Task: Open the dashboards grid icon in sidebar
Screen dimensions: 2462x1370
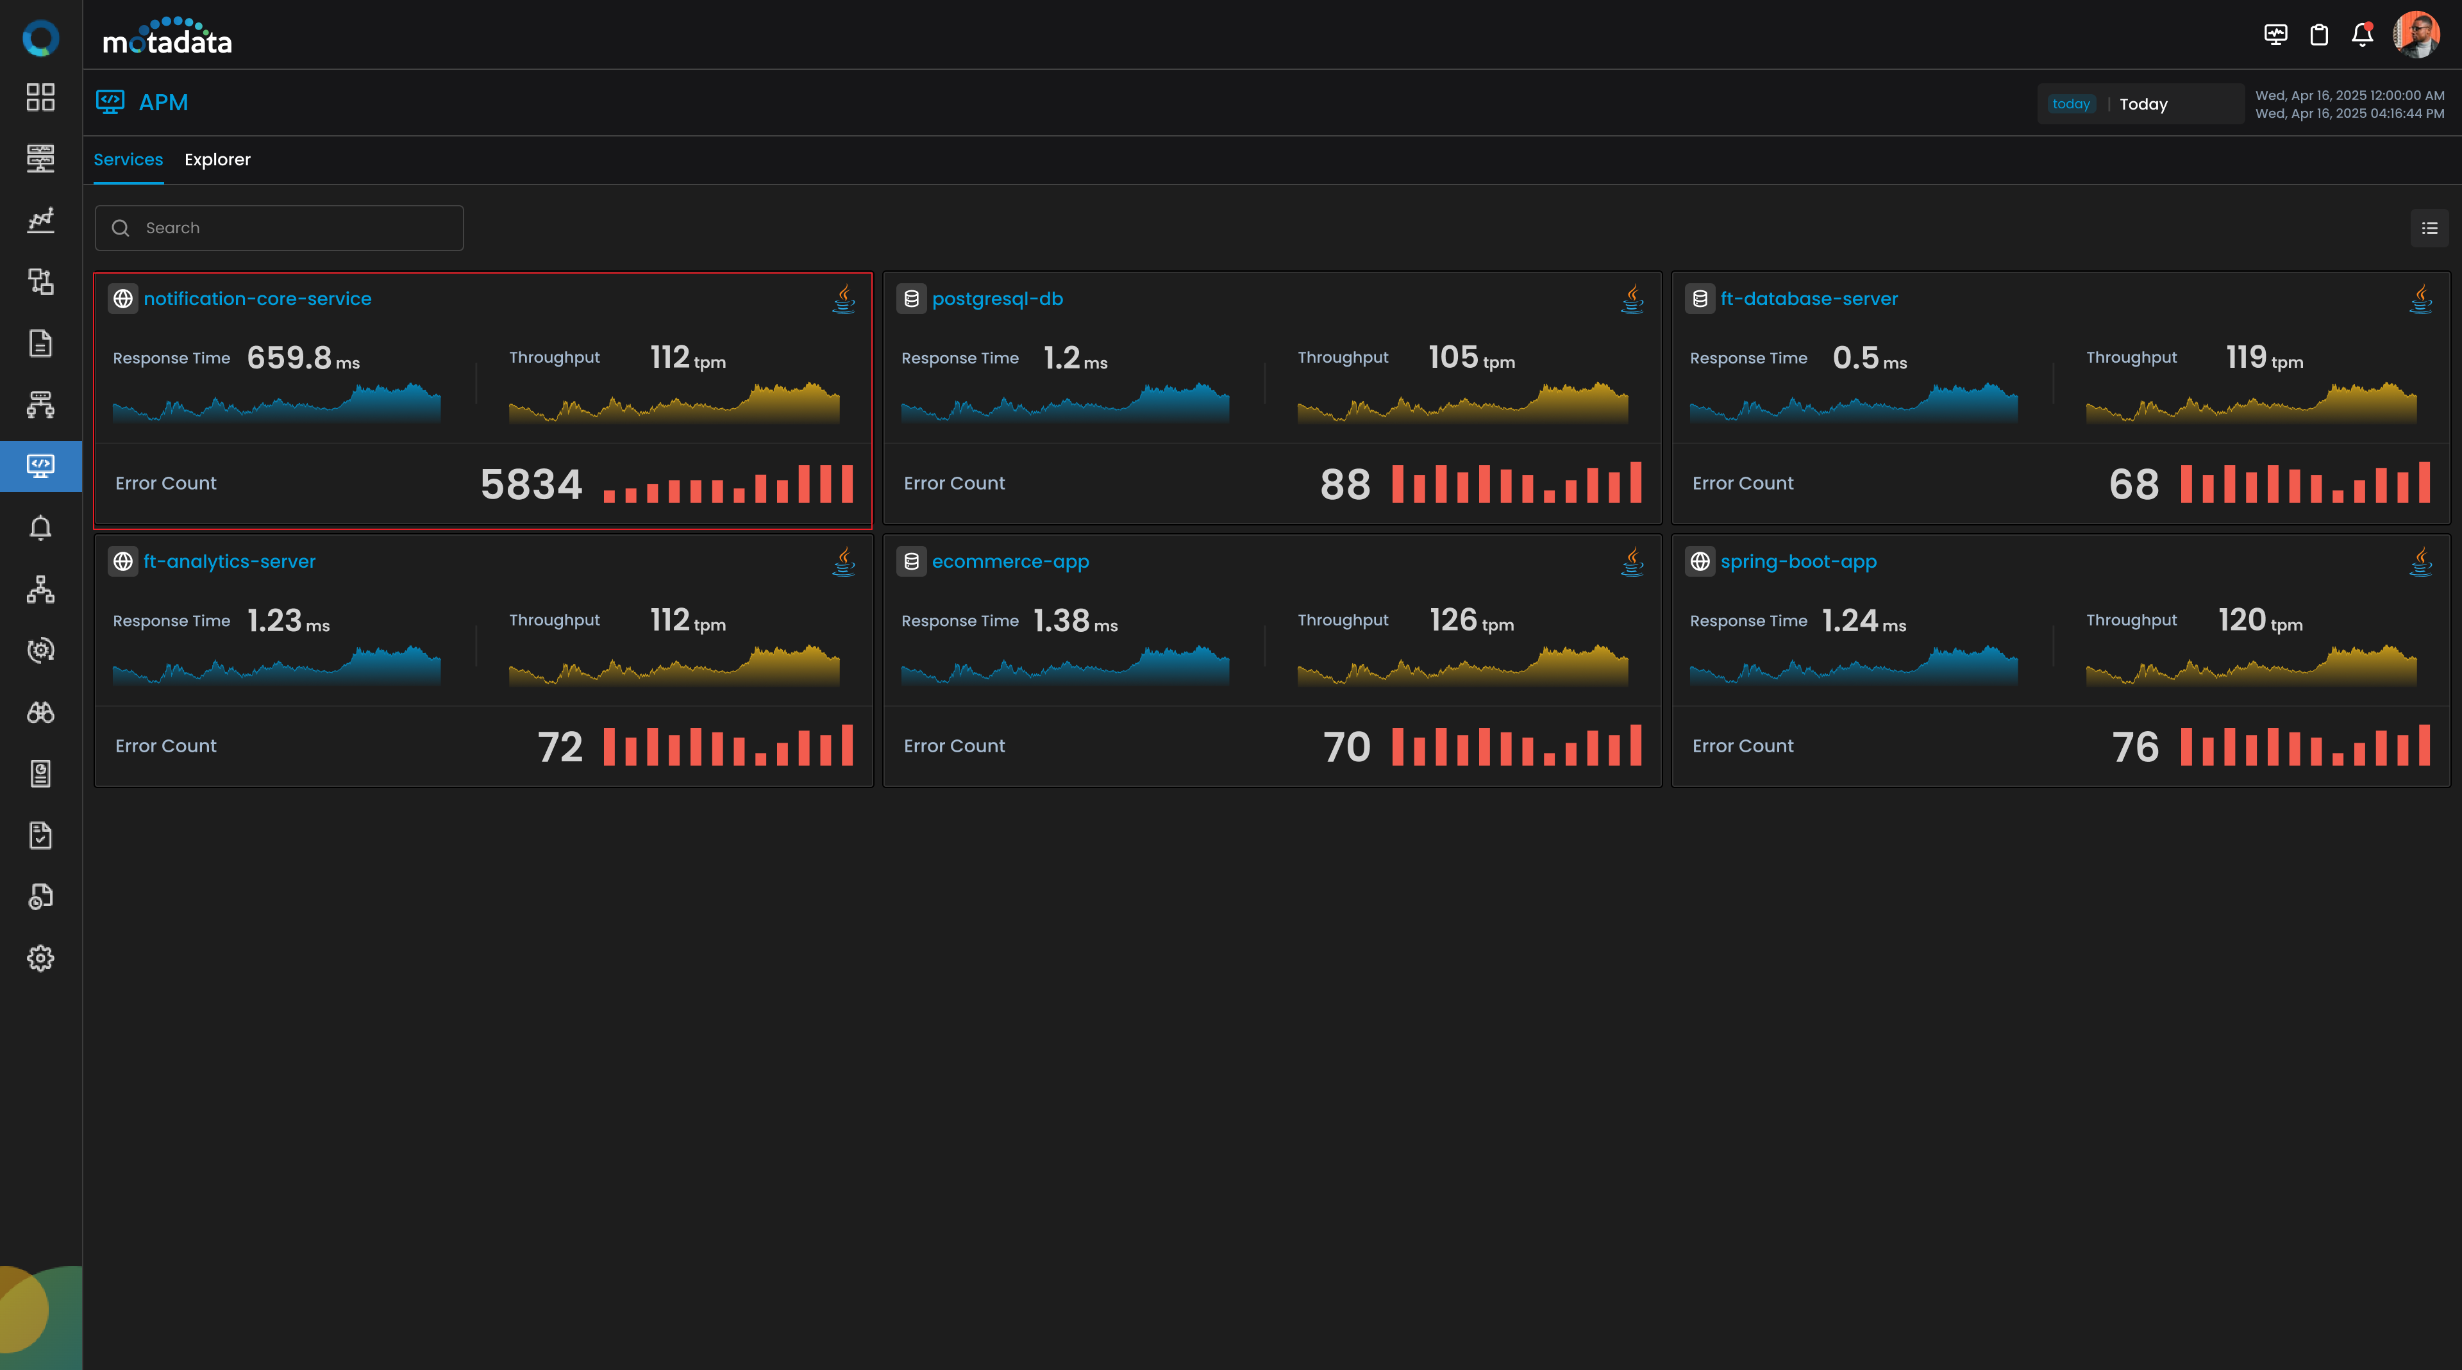Action: click(40, 97)
